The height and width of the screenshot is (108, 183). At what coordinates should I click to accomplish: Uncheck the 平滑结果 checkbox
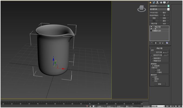[152, 66]
